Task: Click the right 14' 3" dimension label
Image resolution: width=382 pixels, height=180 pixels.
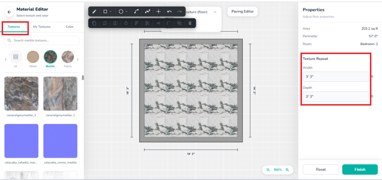Action: tap(254, 91)
